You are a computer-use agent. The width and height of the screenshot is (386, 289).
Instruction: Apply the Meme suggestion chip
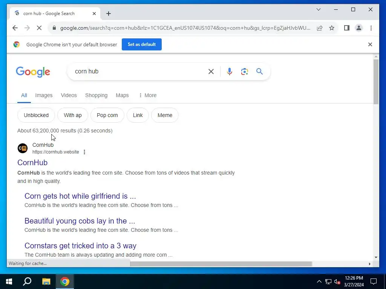pyautogui.click(x=165, y=115)
